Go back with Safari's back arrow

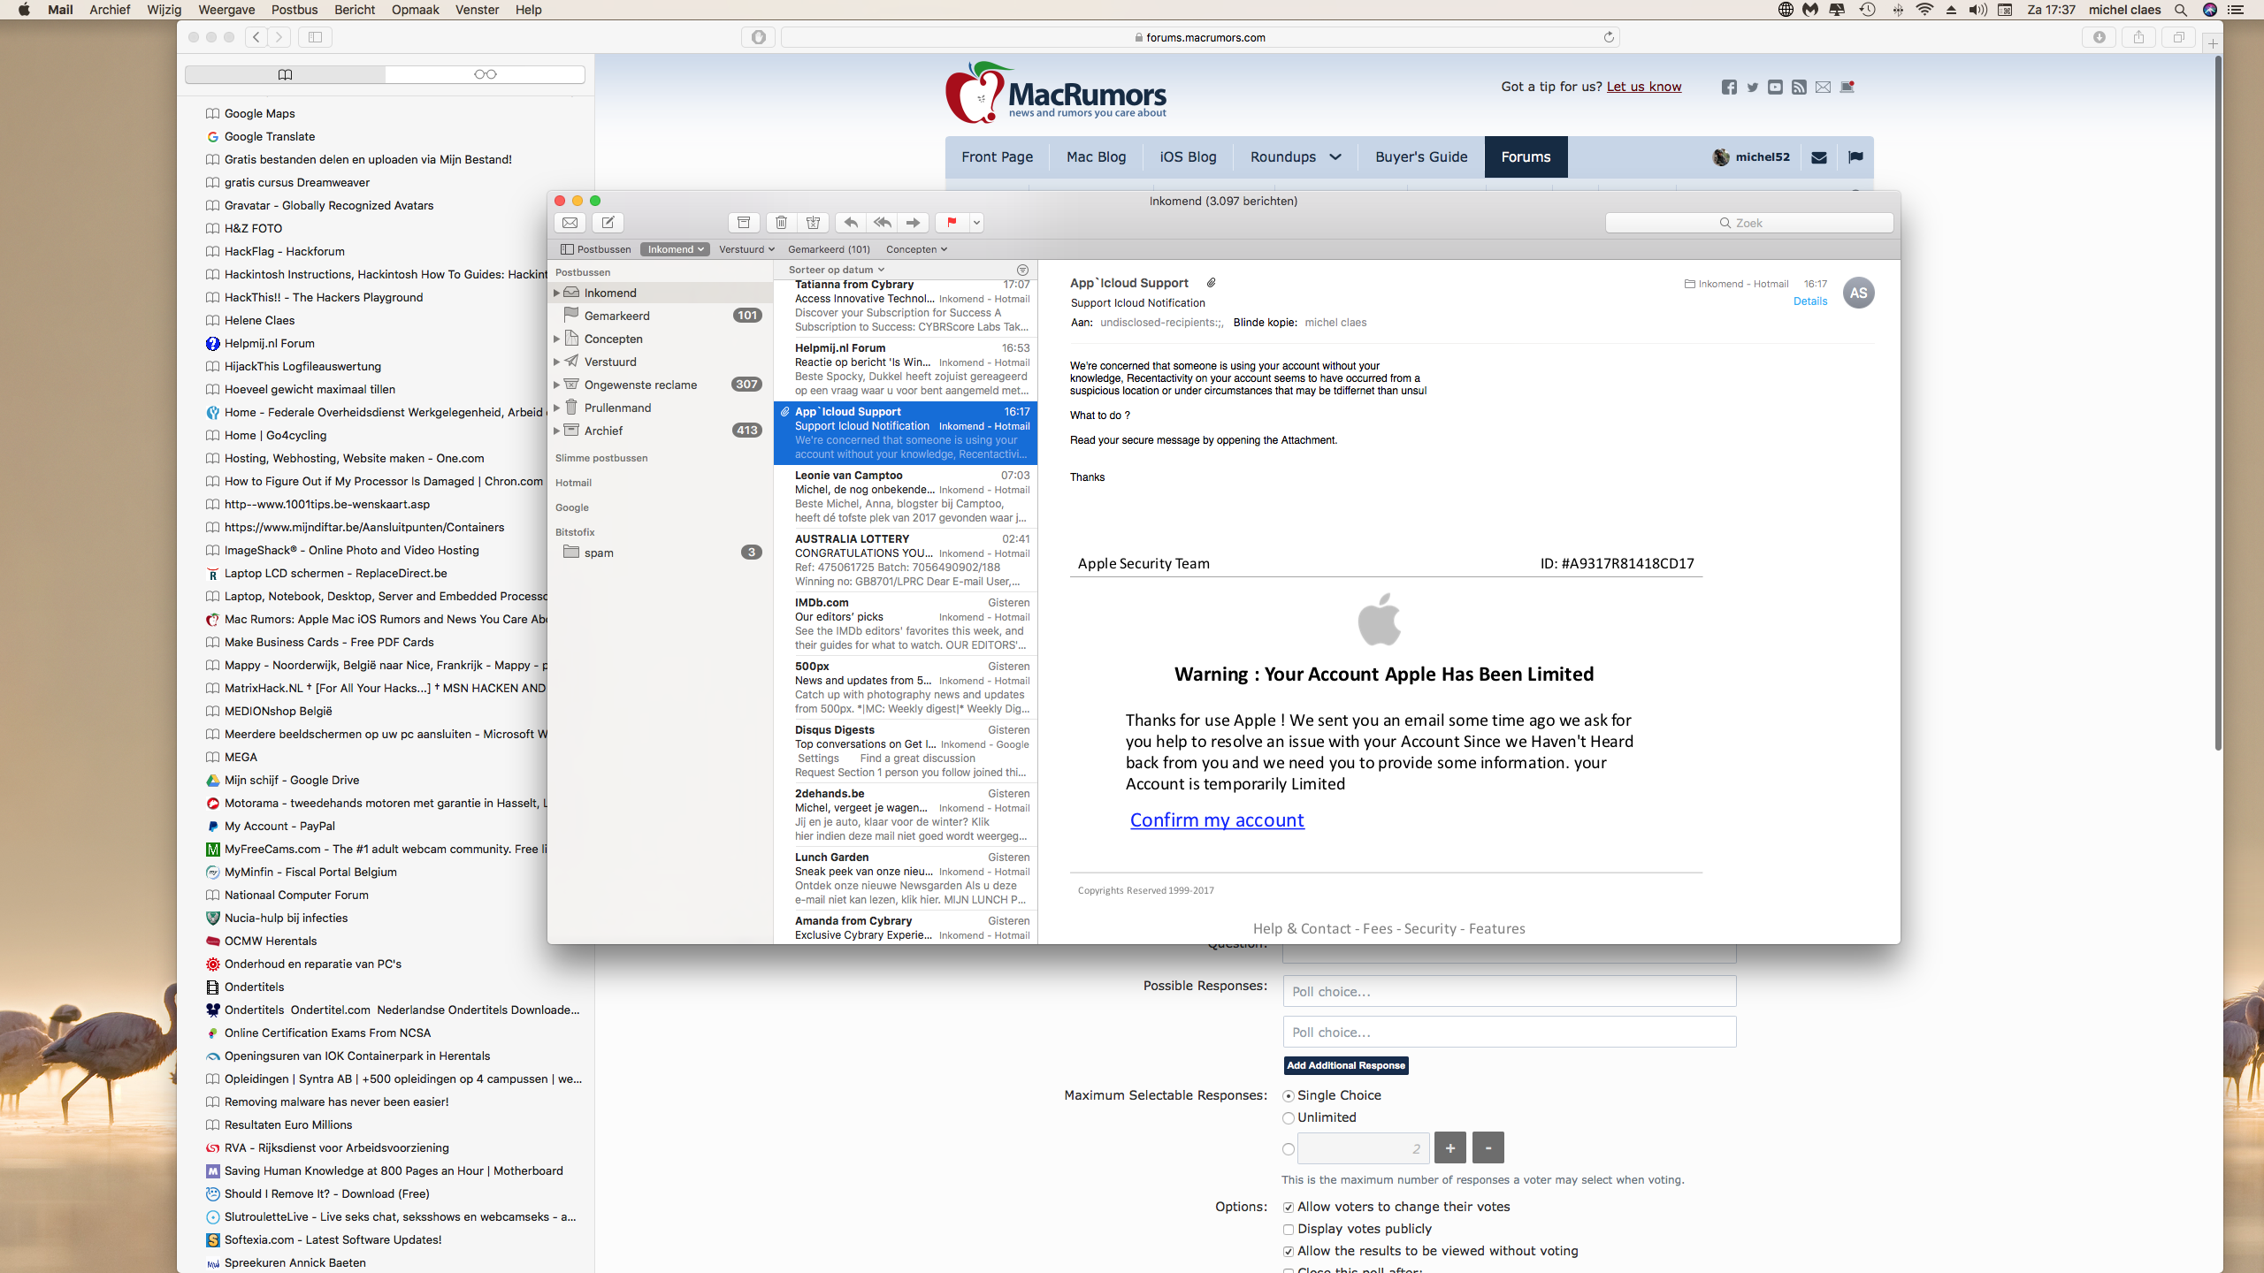256,37
